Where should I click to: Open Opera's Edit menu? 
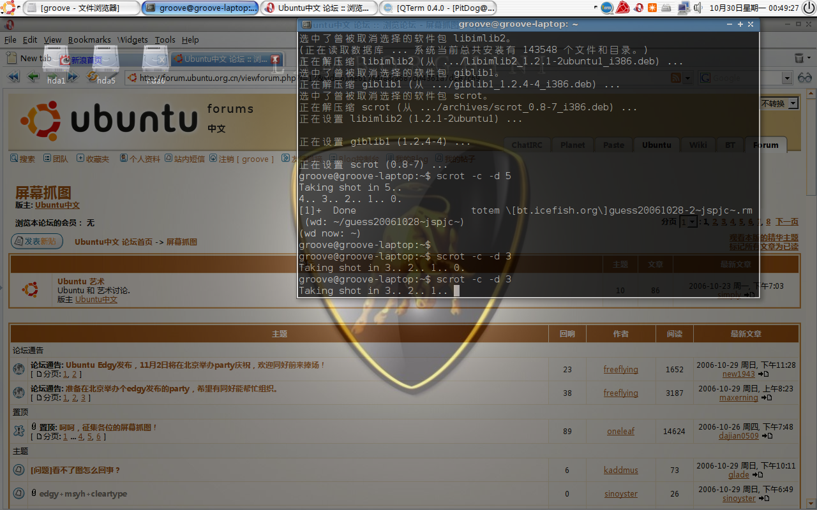pos(30,40)
